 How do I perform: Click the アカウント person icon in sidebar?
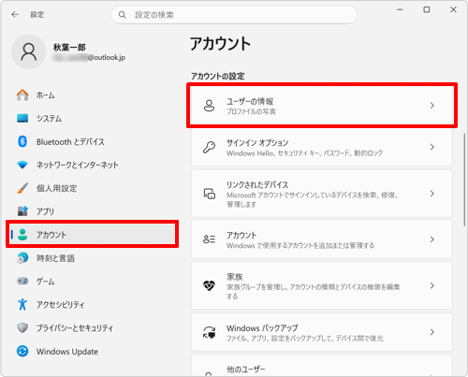(22, 235)
